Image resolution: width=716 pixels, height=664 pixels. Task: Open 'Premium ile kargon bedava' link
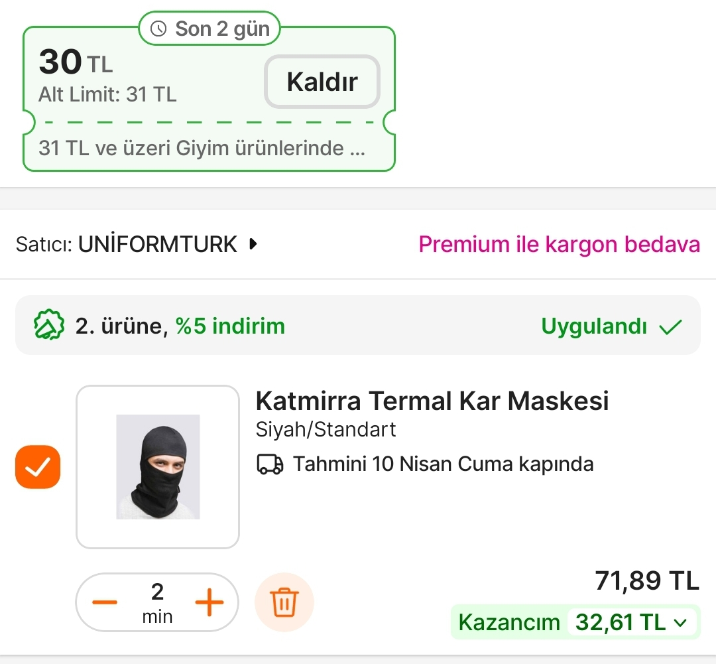point(558,245)
